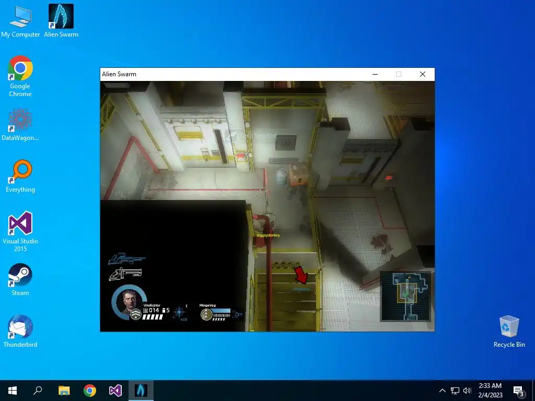
Task: Click the Alien Swarm taskbar button
Action: pos(141,391)
